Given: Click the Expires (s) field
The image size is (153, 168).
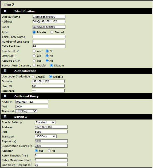Looking at the screenshot, I should point(51,141).
